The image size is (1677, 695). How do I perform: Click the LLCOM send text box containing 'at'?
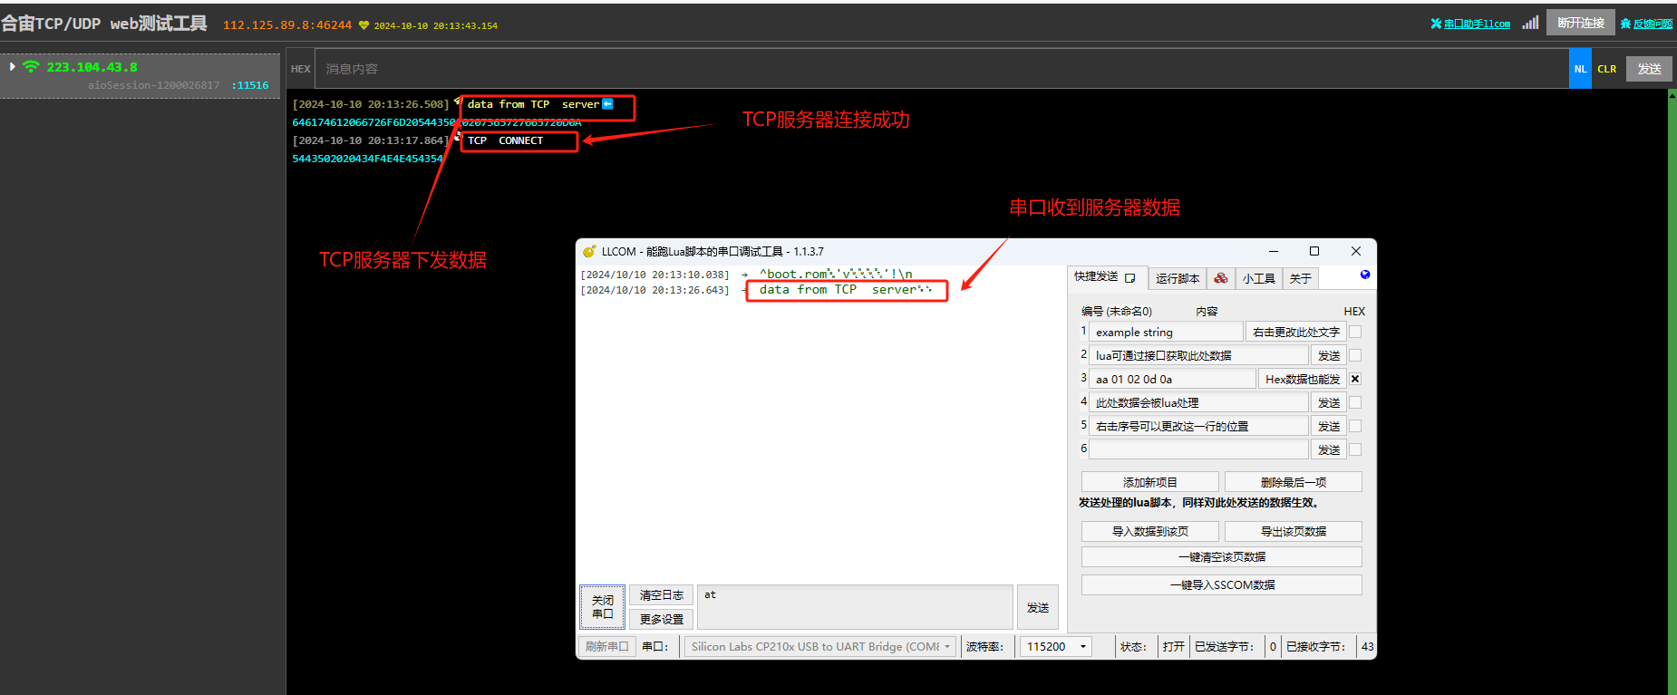[855, 607]
